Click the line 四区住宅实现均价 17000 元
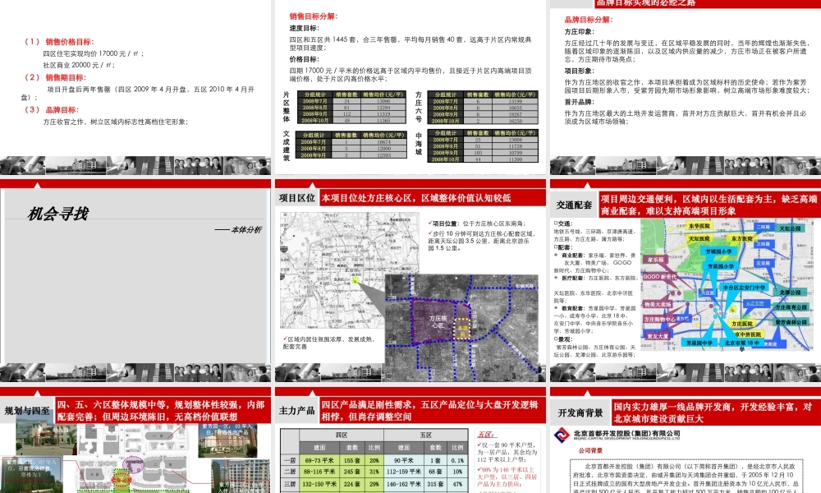 94,53
